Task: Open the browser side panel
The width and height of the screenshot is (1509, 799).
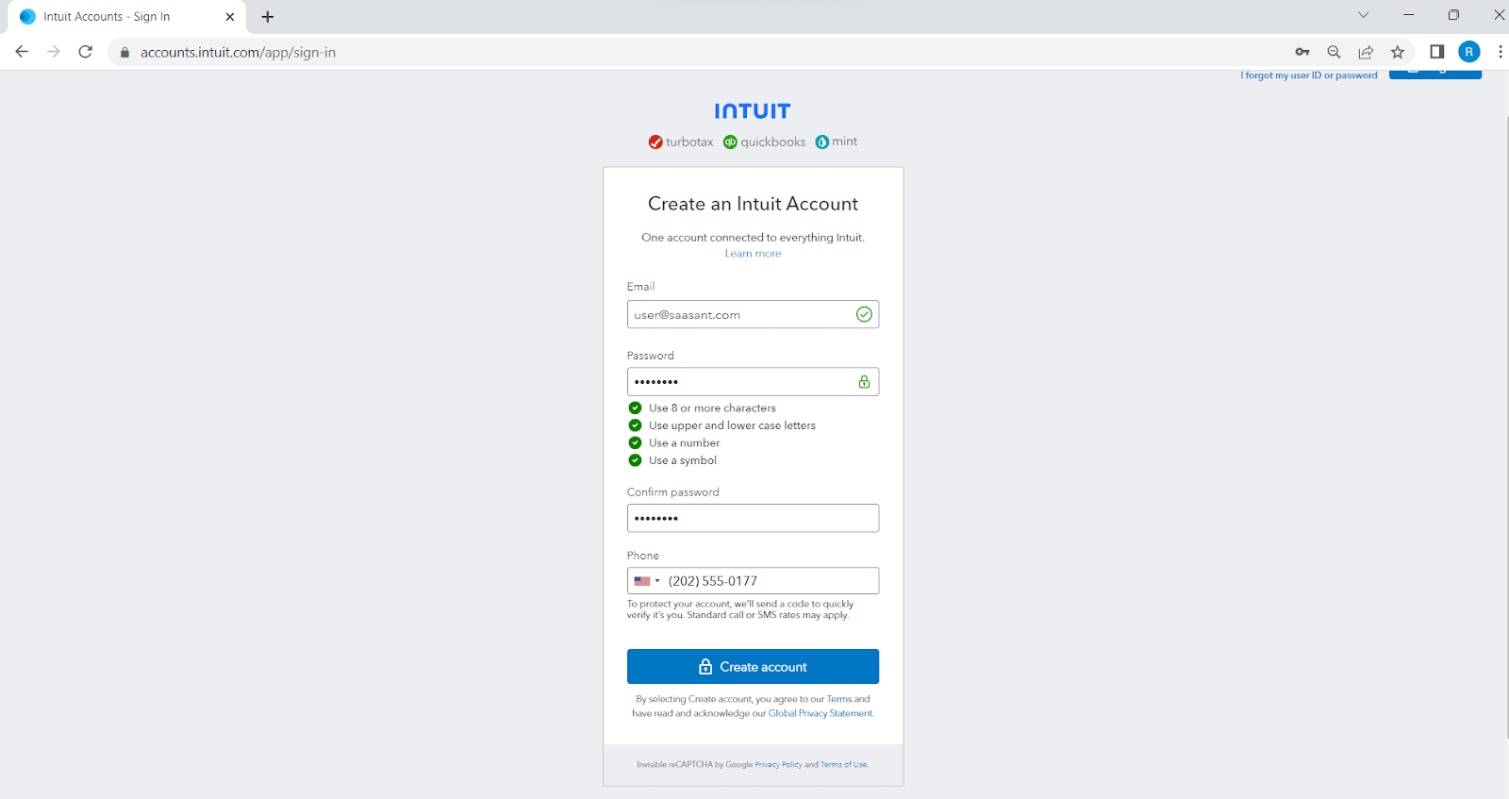Action: pyautogui.click(x=1437, y=52)
